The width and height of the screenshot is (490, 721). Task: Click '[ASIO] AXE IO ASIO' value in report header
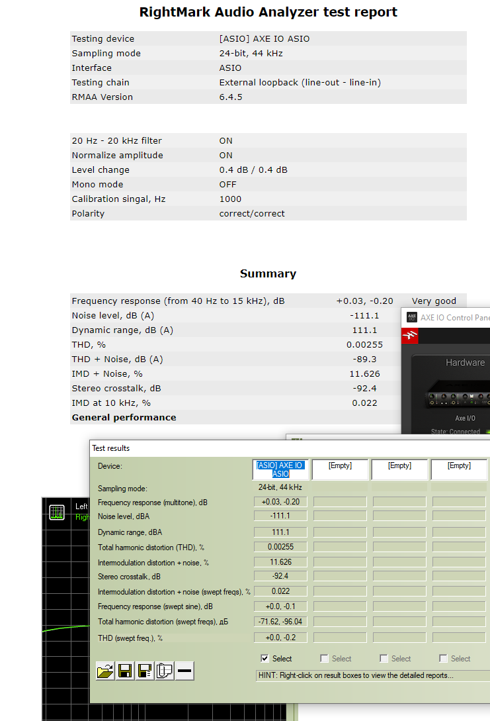(x=265, y=38)
